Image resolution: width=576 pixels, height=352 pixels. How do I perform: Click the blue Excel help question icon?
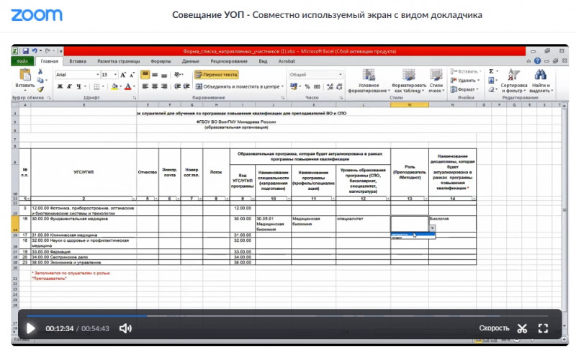coord(537,61)
